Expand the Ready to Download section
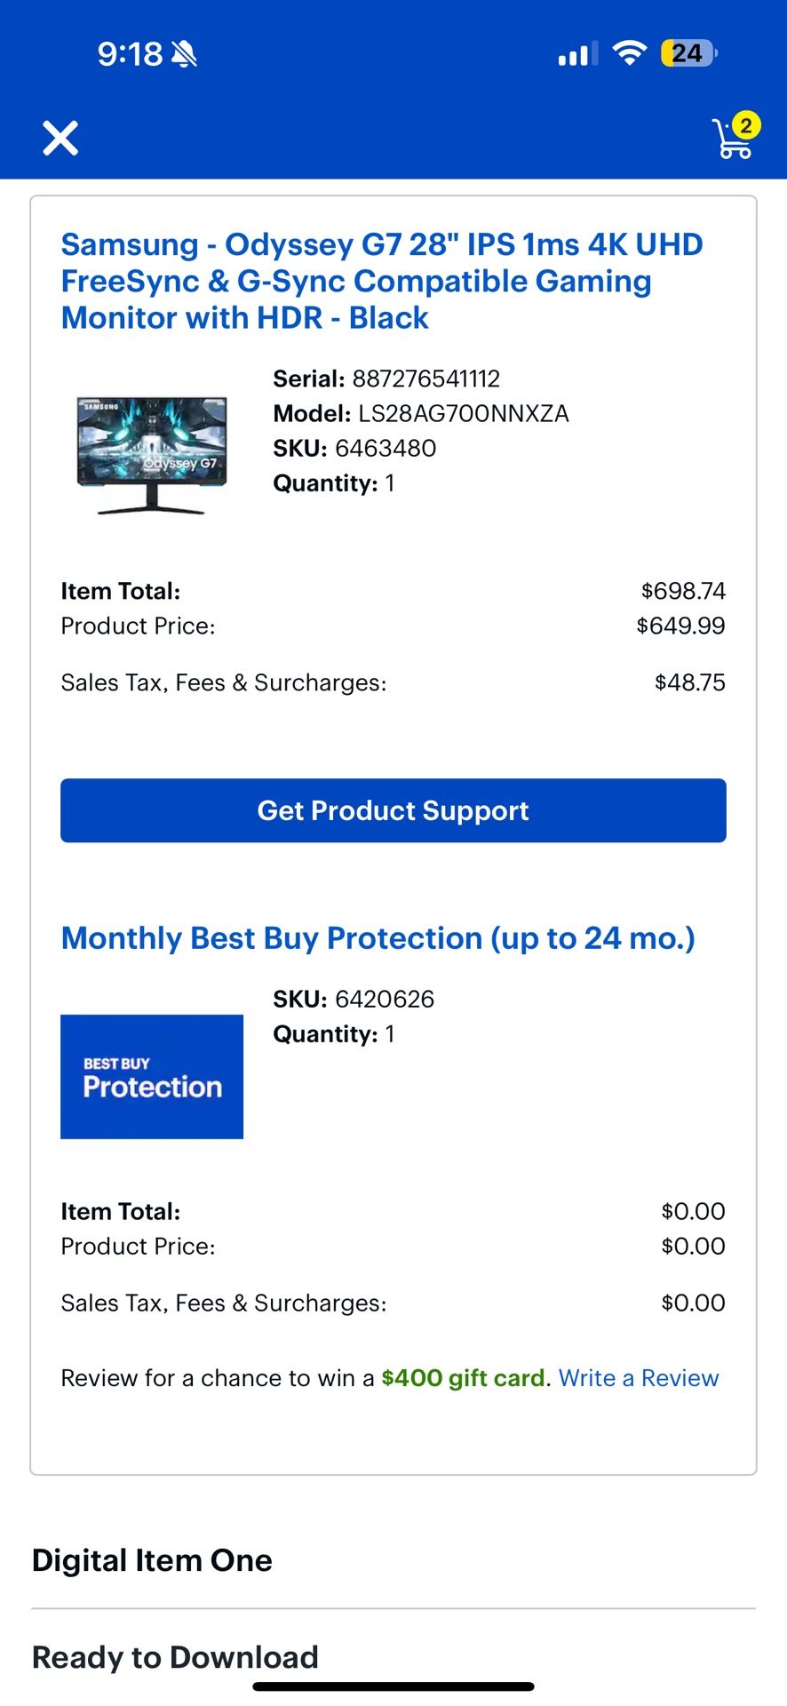Viewport: 787px width, 1706px height. 175,1657
